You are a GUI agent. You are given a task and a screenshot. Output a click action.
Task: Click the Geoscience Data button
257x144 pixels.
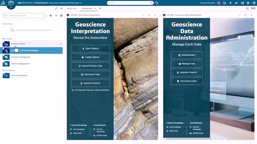coord(187,81)
